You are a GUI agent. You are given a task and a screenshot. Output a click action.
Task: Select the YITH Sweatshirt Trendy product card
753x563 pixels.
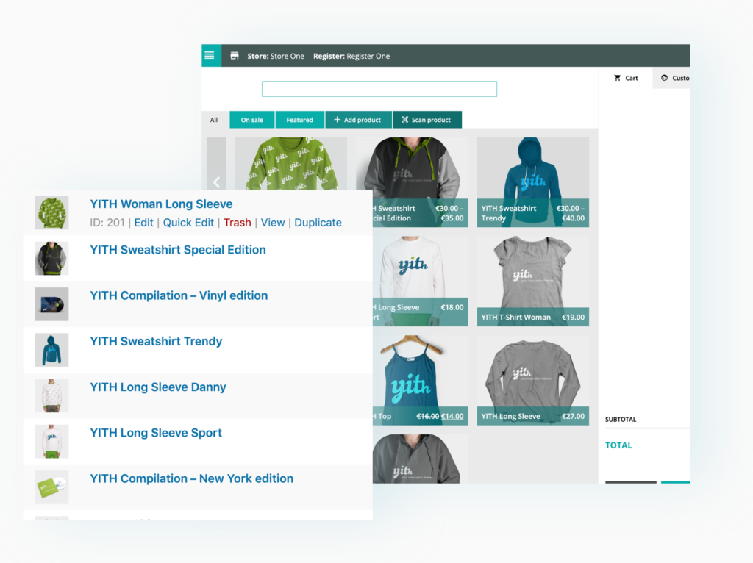click(532, 182)
